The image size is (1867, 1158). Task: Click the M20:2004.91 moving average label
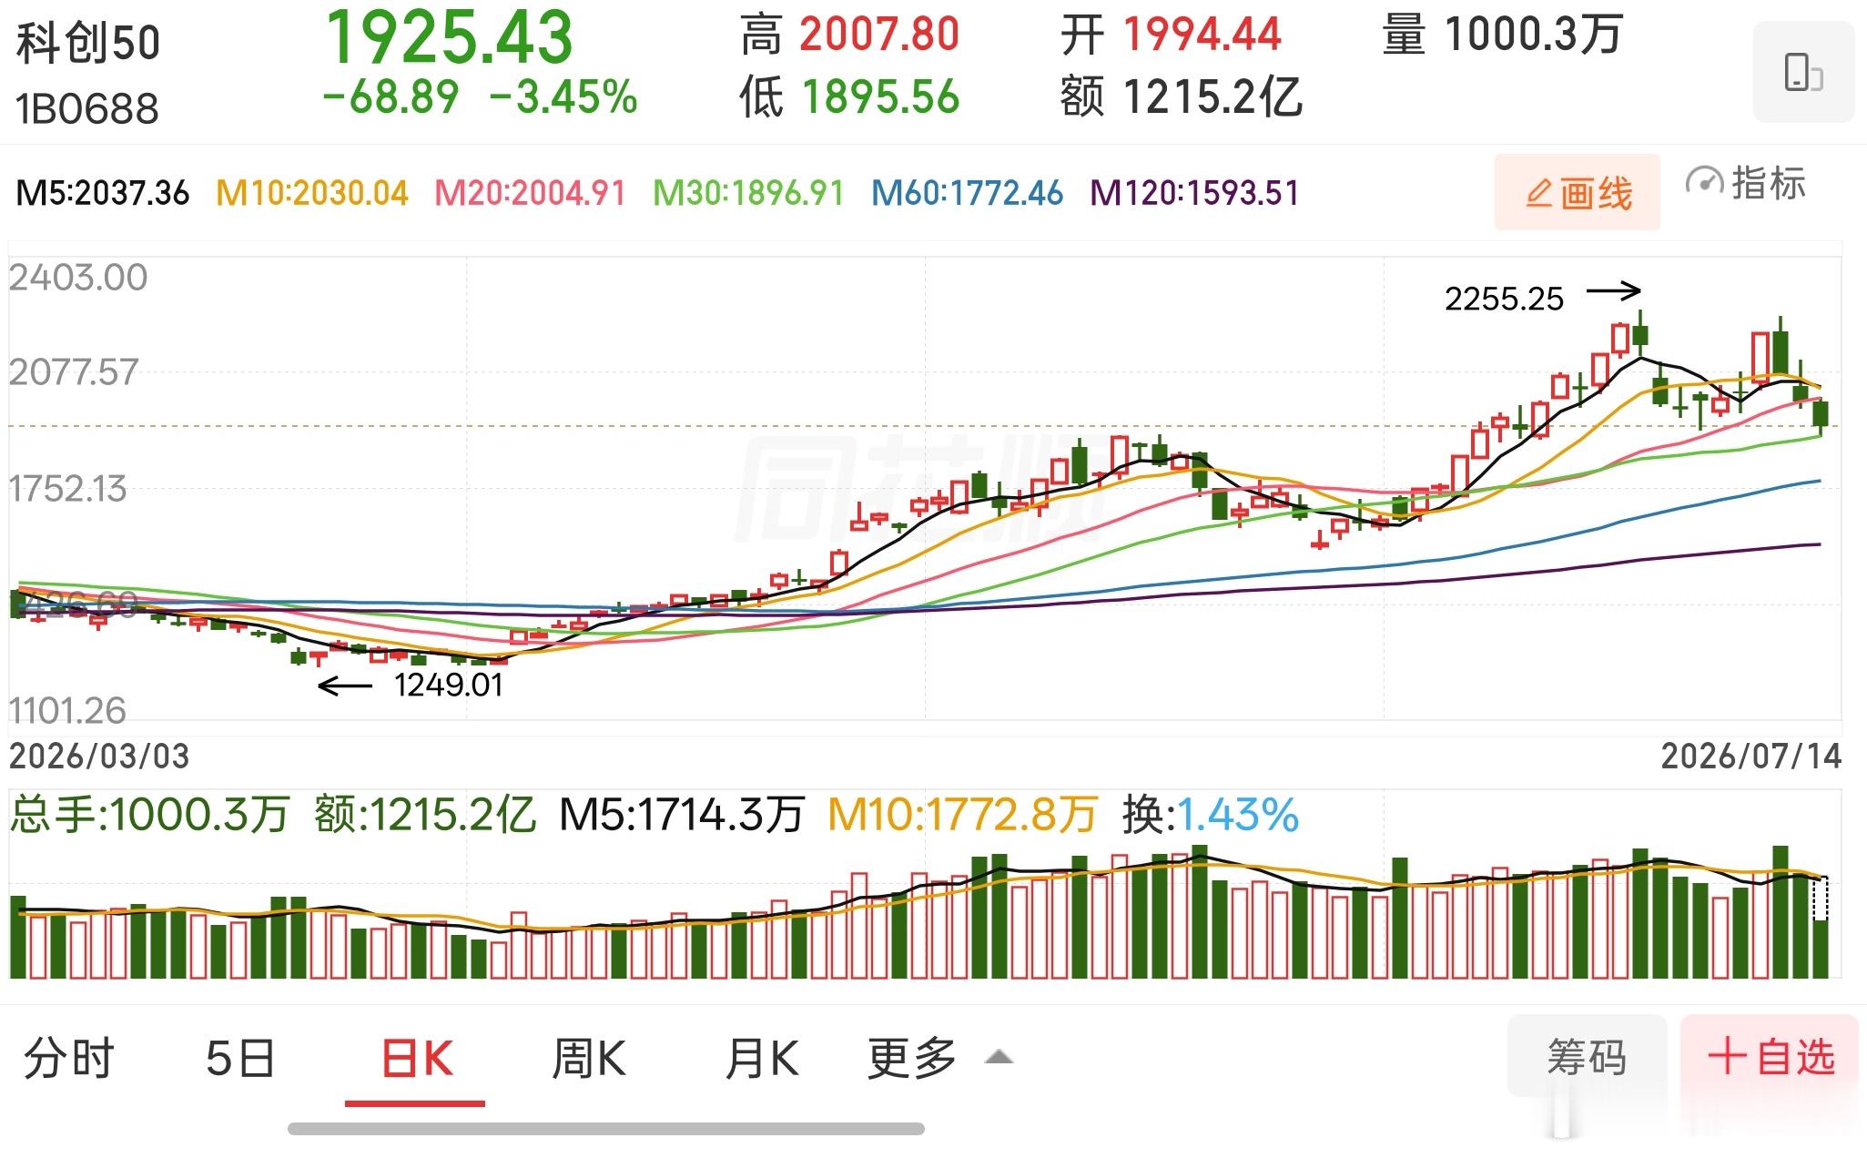coord(531,193)
